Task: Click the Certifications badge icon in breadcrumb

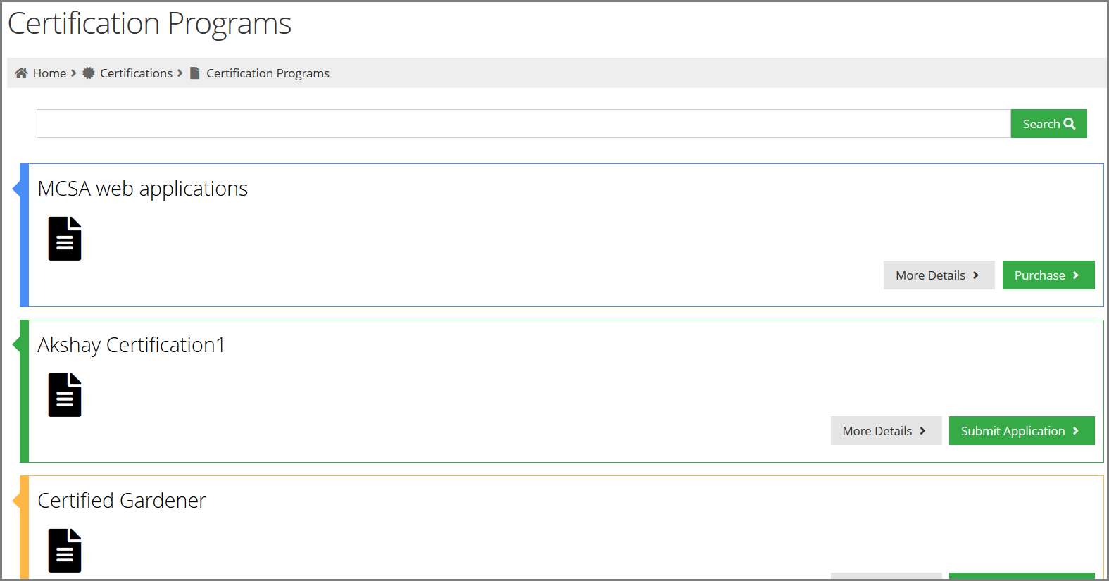Action: (89, 73)
